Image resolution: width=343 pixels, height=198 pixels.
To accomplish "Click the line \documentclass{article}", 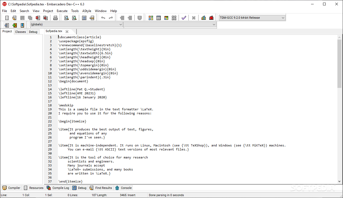I will point(80,37).
